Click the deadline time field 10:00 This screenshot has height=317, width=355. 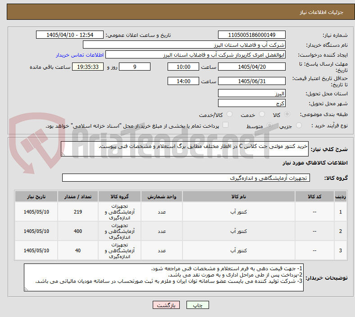click(183, 67)
